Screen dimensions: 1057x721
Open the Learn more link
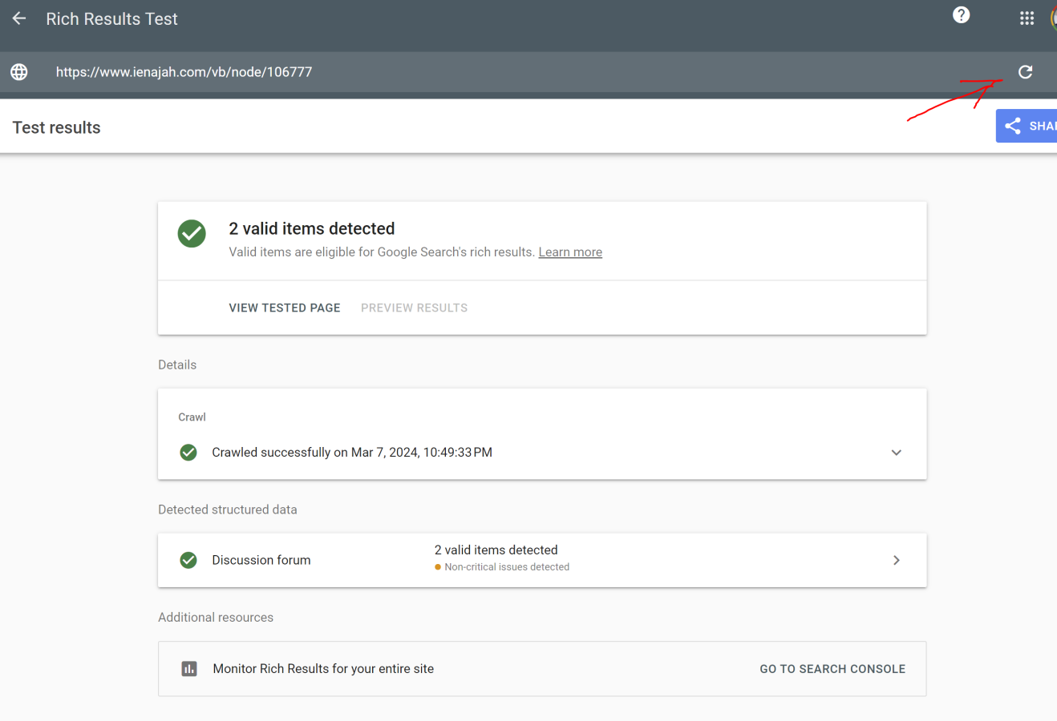[570, 252]
